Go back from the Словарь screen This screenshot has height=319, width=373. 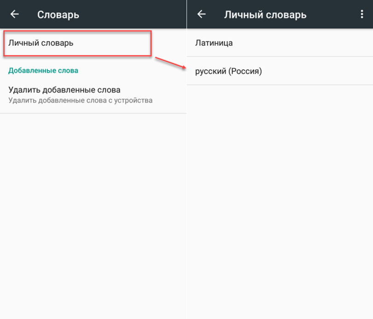pyautogui.click(x=15, y=14)
